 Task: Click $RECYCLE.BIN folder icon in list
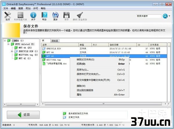tap(44, 49)
